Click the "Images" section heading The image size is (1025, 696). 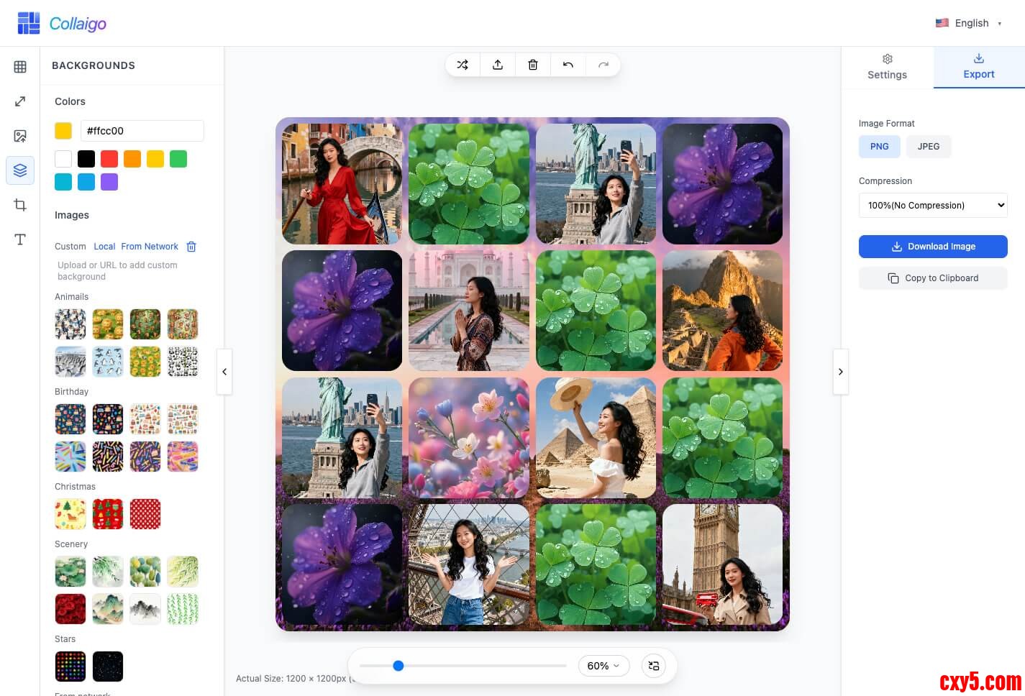click(72, 215)
